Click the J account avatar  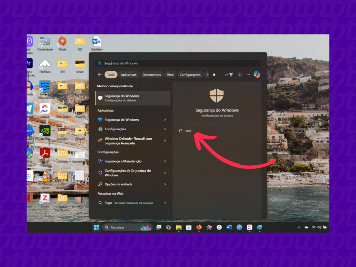(x=239, y=75)
